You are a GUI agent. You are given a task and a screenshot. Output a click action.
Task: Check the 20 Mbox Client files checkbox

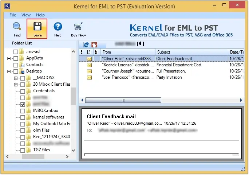click(23, 85)
